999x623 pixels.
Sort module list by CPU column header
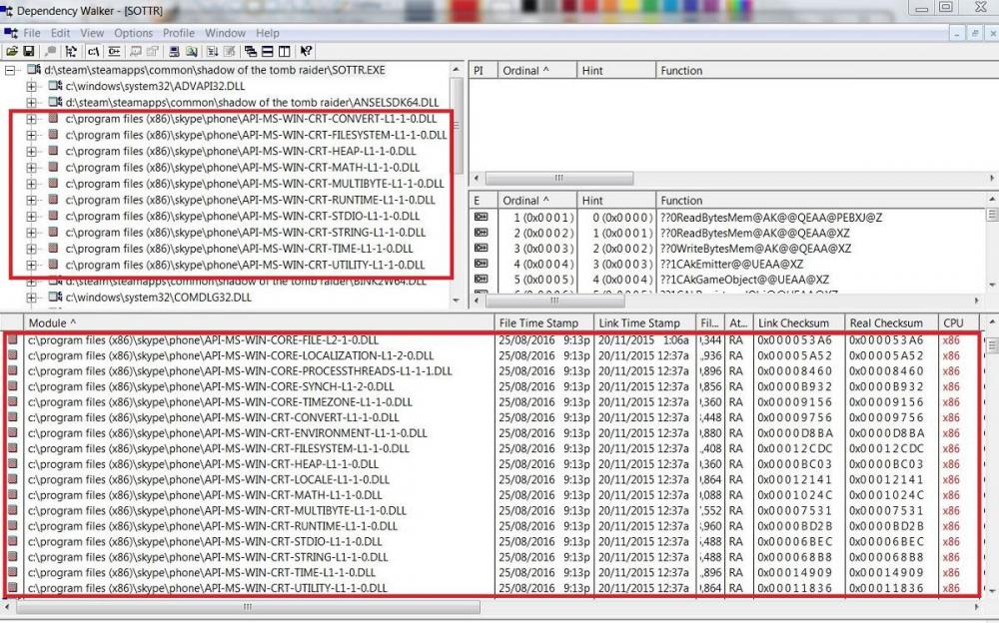click(x=959, y=322)
